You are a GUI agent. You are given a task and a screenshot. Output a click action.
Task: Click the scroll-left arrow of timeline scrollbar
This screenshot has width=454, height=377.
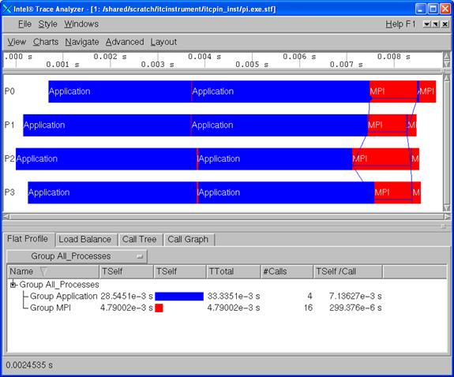tap(6, 216)
